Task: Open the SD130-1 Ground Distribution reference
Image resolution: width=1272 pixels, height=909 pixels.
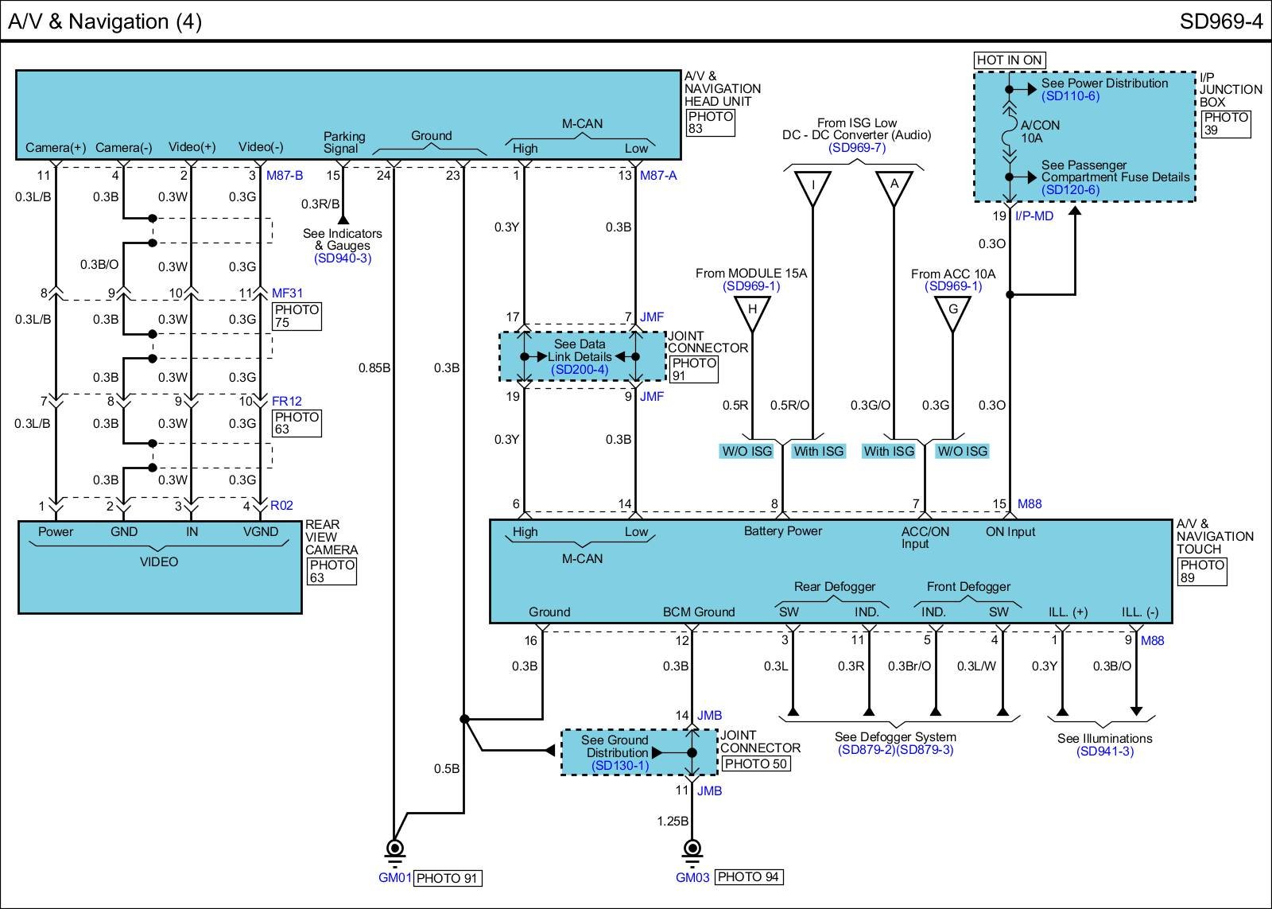Action: pyautogui.click(x=620, y=766)
